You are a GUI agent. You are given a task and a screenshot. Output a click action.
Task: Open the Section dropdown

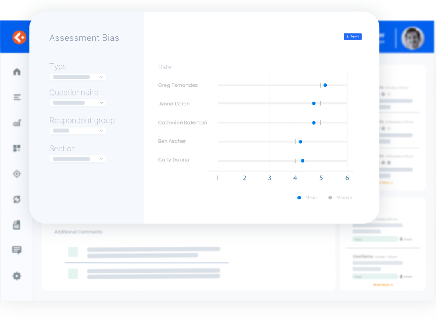point(77,159)
